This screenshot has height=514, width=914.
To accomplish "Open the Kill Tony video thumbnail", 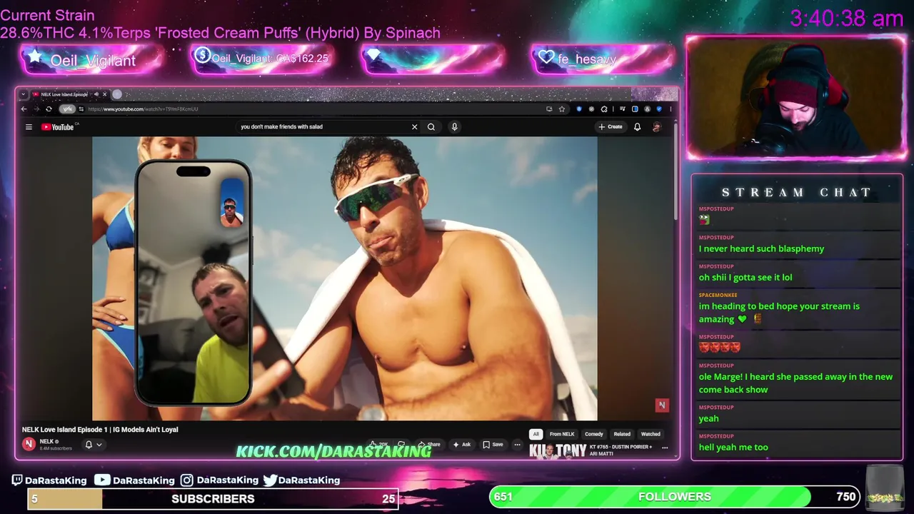I will tap(558, 450).
